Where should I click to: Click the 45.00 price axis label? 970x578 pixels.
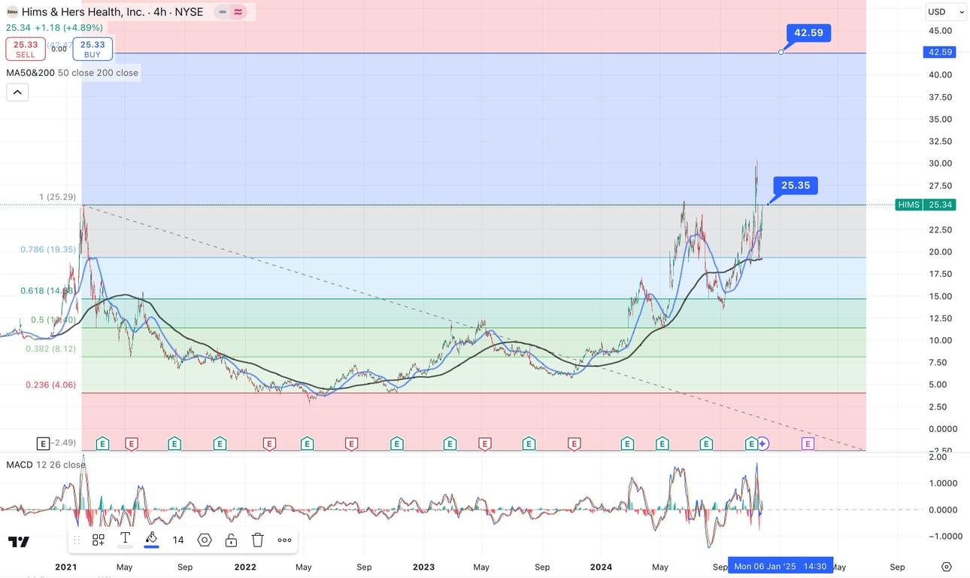click(x=941, y=31)
